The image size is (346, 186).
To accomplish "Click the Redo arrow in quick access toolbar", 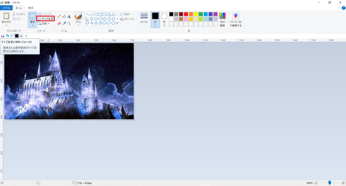I will coord(12,36).
